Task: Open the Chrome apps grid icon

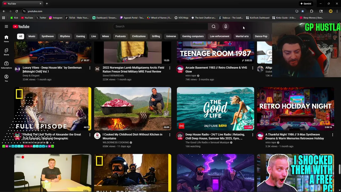Action: coord(3,18)
